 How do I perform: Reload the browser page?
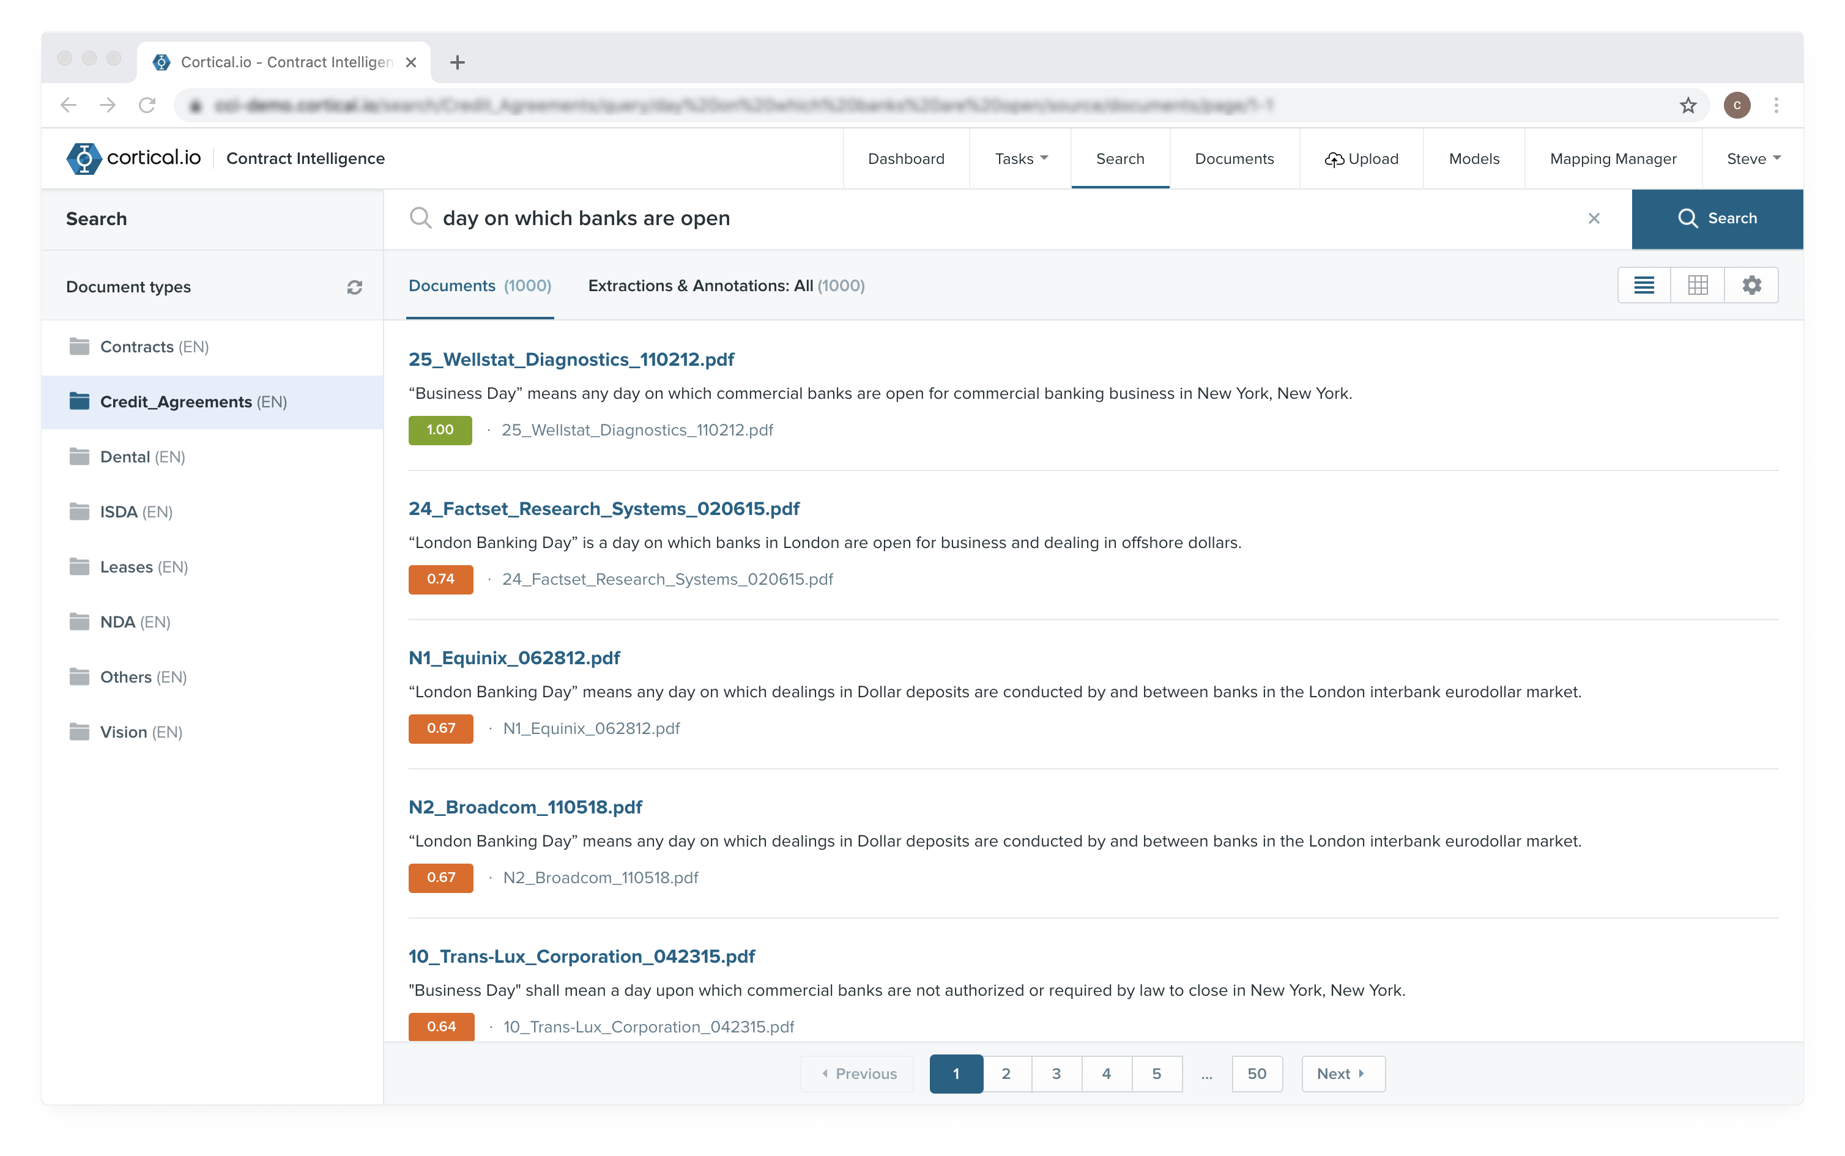point(147,105)
